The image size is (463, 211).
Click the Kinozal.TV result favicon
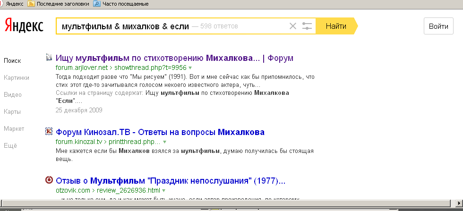coord(49,132)
